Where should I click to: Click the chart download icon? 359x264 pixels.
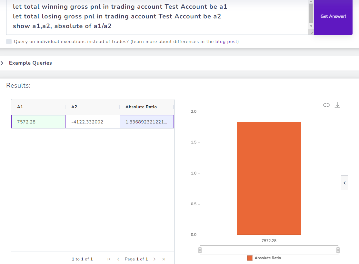(337, 105)
